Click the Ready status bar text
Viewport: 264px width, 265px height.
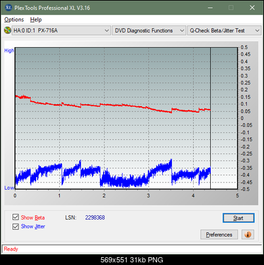[x=11, y=249]
